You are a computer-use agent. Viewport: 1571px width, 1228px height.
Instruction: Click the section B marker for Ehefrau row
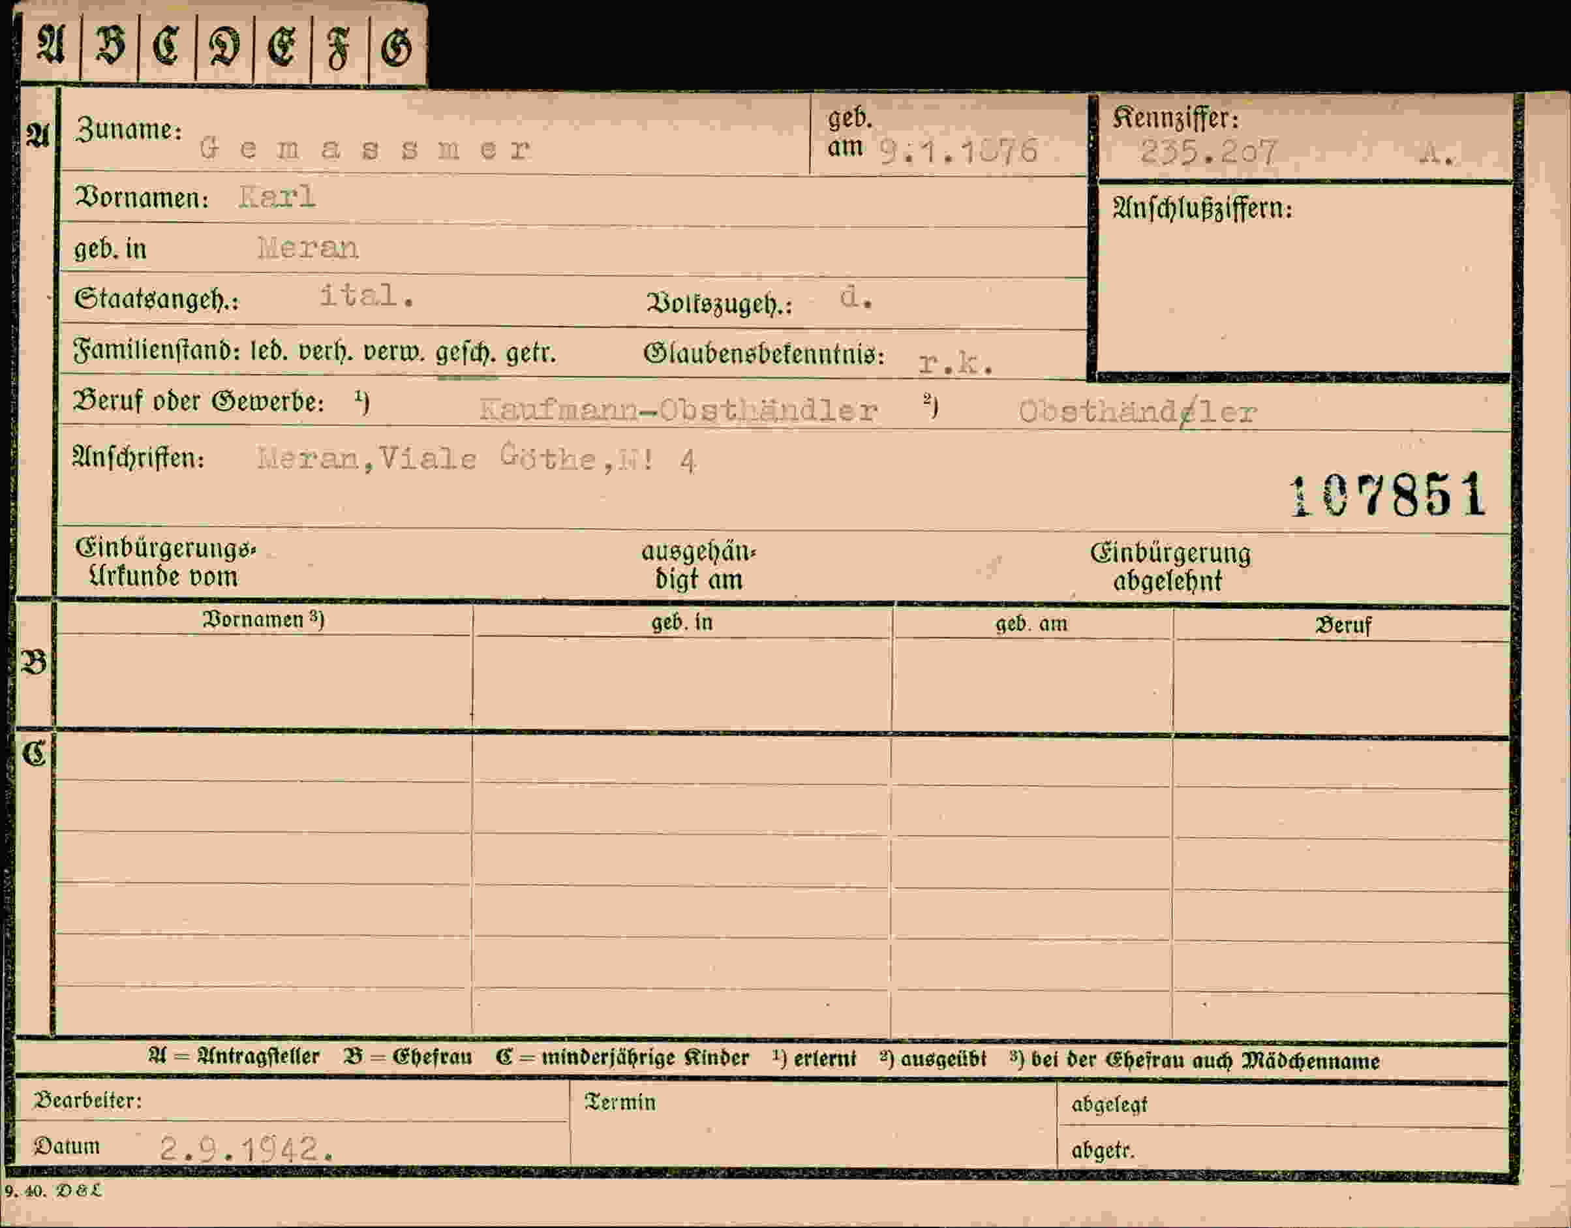(x=35, y=662)
